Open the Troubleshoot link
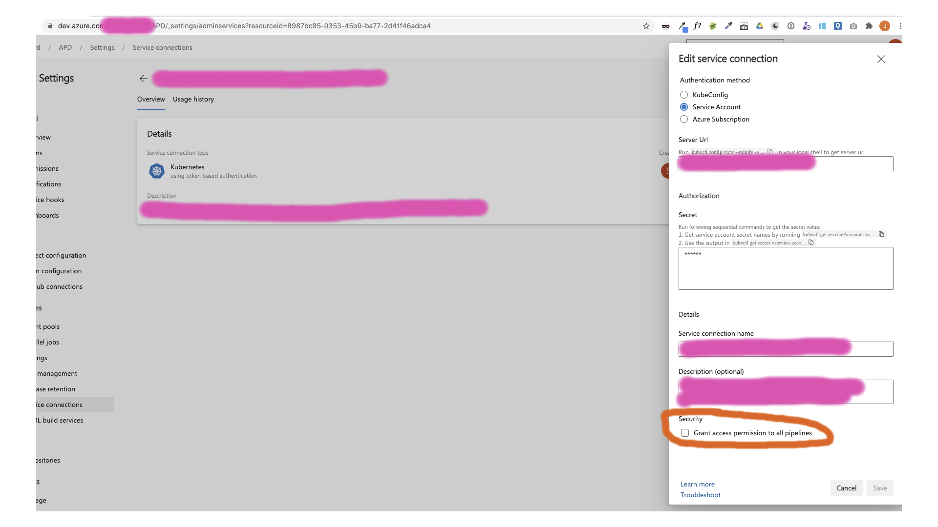Viewport: 938px width, 527px height. [x=701, y=495]
